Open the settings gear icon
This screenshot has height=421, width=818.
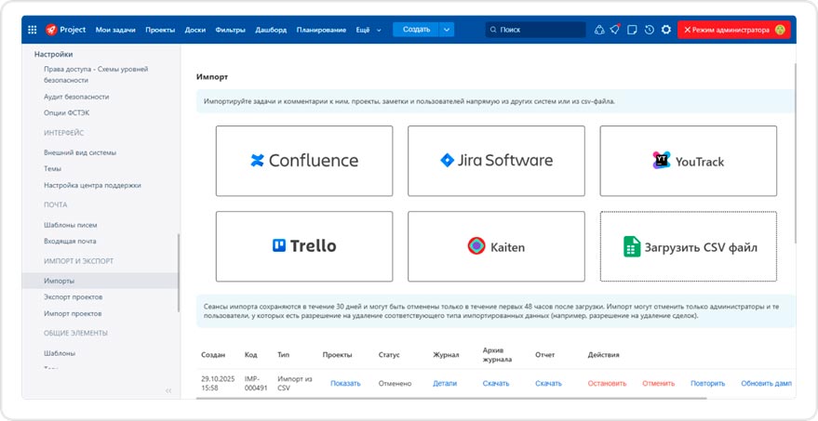pos(666,30)
